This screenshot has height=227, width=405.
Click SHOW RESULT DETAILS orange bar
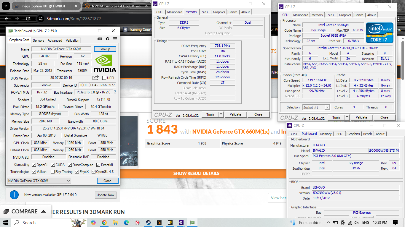pyautogui.click(x=196, y=174)
